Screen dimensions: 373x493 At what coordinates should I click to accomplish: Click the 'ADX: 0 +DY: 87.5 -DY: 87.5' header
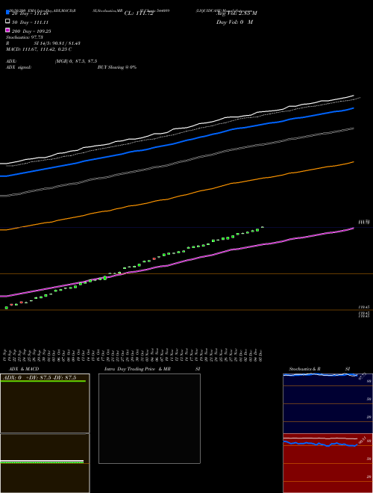click(40, 377)
